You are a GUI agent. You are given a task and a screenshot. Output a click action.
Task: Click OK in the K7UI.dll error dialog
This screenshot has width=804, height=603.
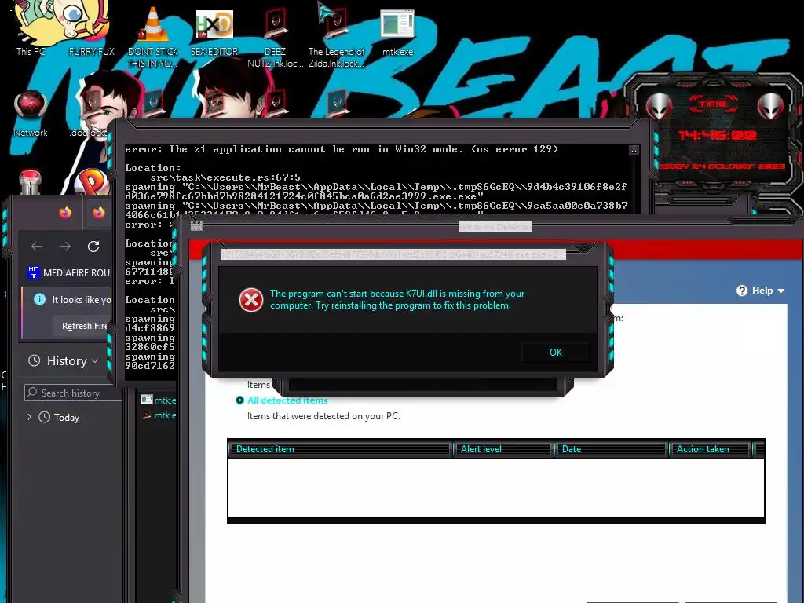tap(556, 353)
